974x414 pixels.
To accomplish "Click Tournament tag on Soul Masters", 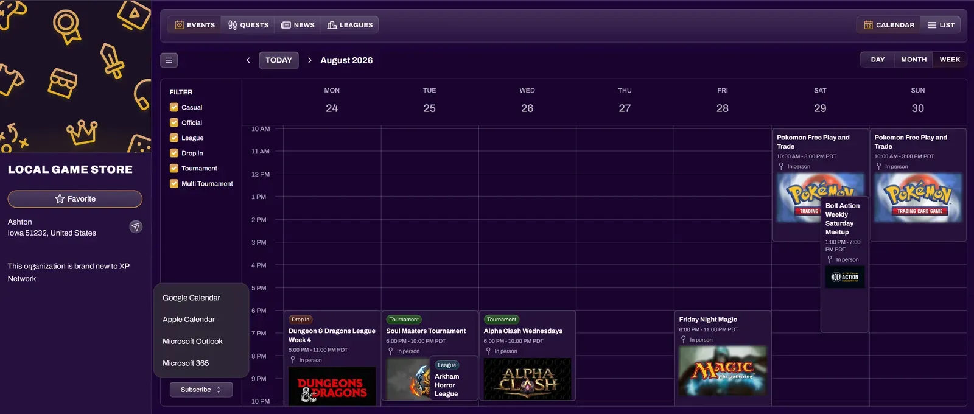I will [404, 320].
